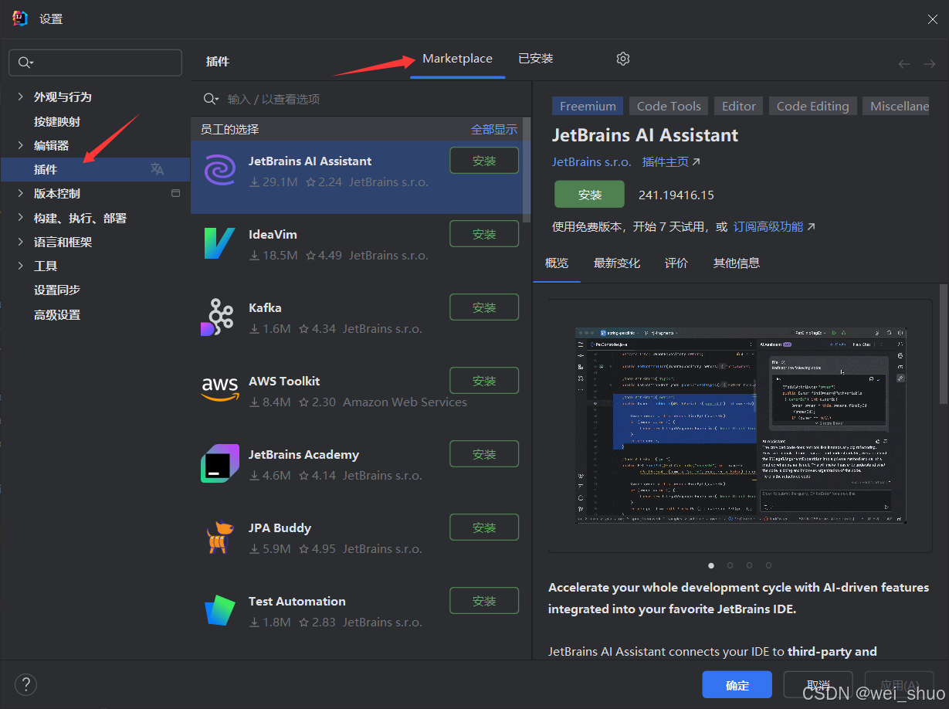Install the Kafka plugin

(484, 307)
